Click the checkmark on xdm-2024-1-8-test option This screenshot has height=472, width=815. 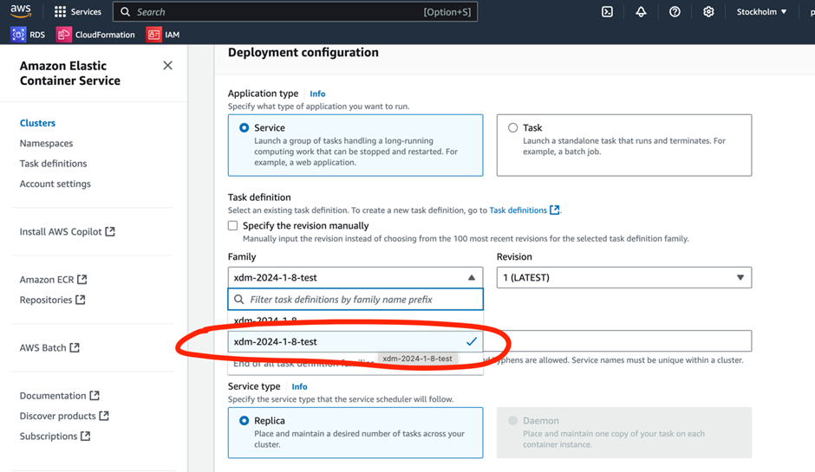[x=472, y=341]
